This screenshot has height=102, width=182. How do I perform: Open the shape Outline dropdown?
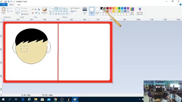pyautogui.click(x=75, y=8)
